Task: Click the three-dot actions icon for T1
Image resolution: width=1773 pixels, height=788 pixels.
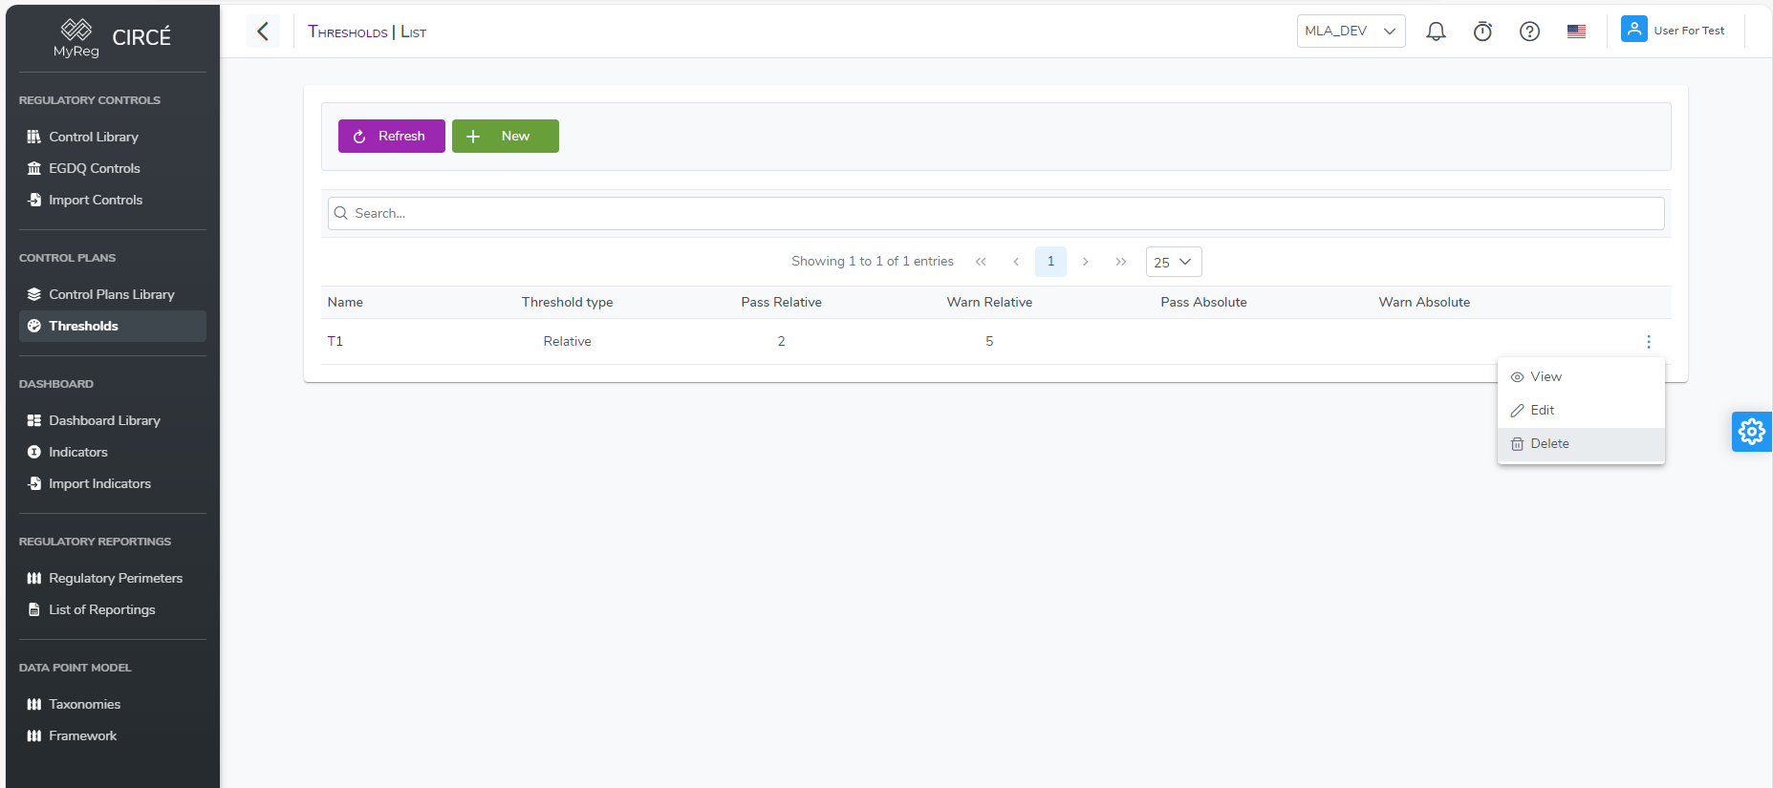Action: click(1648, 342)
